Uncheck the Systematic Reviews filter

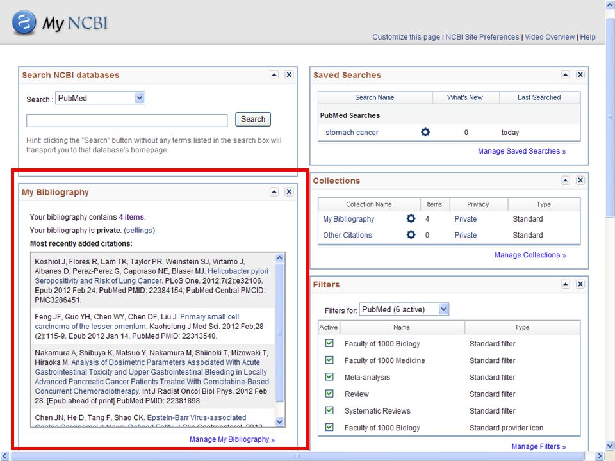tap(329, 410)
